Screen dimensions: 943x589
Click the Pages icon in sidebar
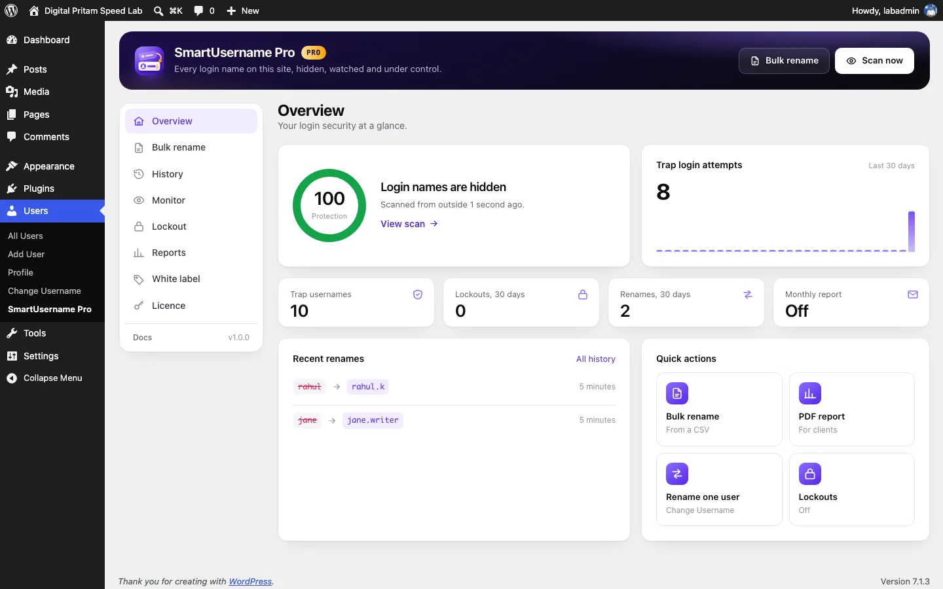(x=12, y=115)
